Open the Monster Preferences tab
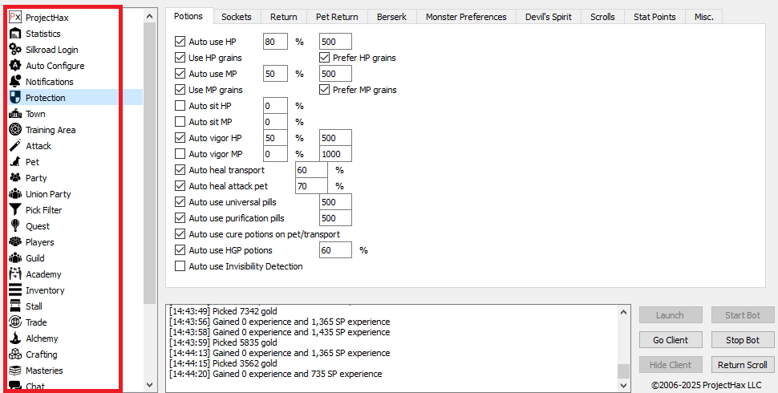This screenshot has width=778, height=393. click(x=465, y=17)
